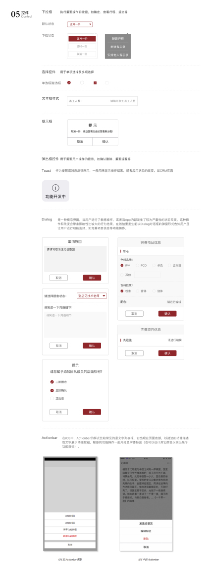Choose 取消一阶 in the open dropdown list
The width and height of the screenshot is (208, 572).
(82, 54)
